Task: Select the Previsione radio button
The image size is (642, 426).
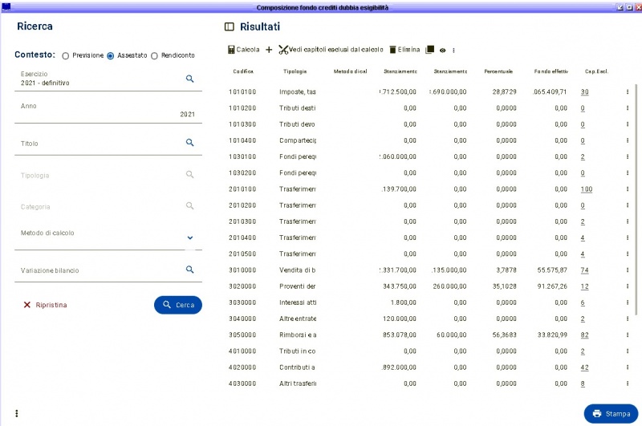Action: tap(66, 55)
